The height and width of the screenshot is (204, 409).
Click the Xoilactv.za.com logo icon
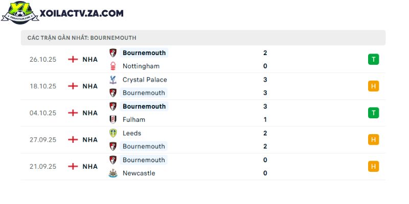tap(20, 13)
